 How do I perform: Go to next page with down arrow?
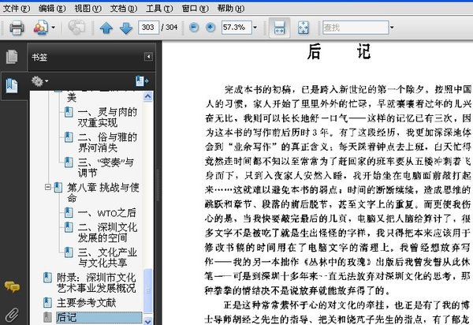point(126,28)
